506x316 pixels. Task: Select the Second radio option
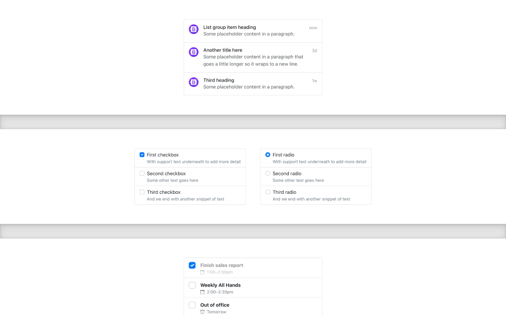[267, 173]
